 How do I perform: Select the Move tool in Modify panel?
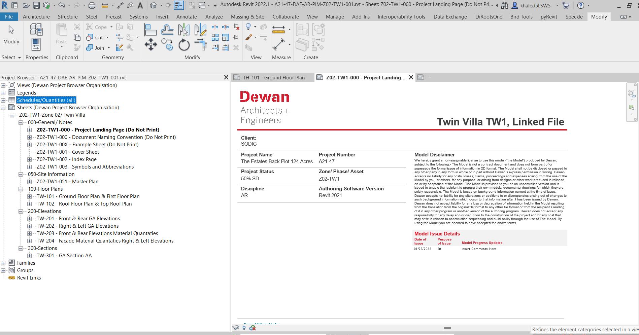point(150,45)
